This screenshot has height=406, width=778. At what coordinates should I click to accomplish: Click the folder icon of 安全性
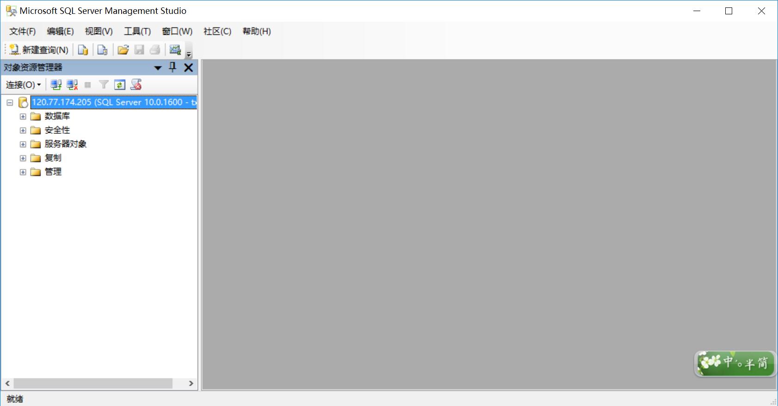click(x=36, y=130)
